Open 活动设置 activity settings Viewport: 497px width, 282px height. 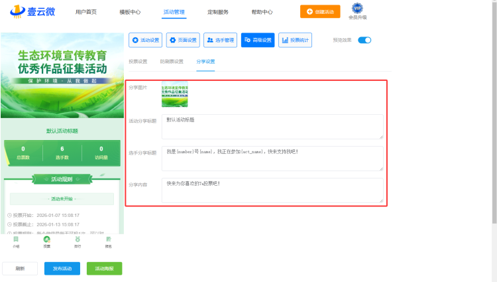point(145,40)
